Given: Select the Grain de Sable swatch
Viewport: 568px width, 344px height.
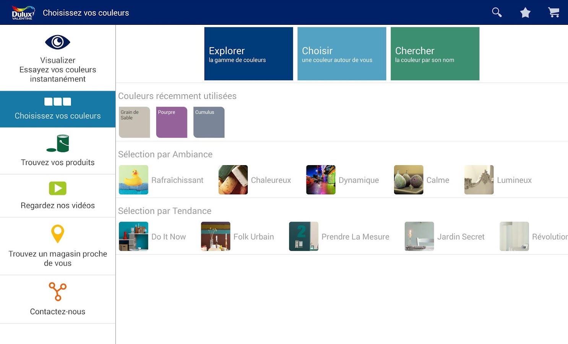Looking at the screenshot, I should coord(134,122).
